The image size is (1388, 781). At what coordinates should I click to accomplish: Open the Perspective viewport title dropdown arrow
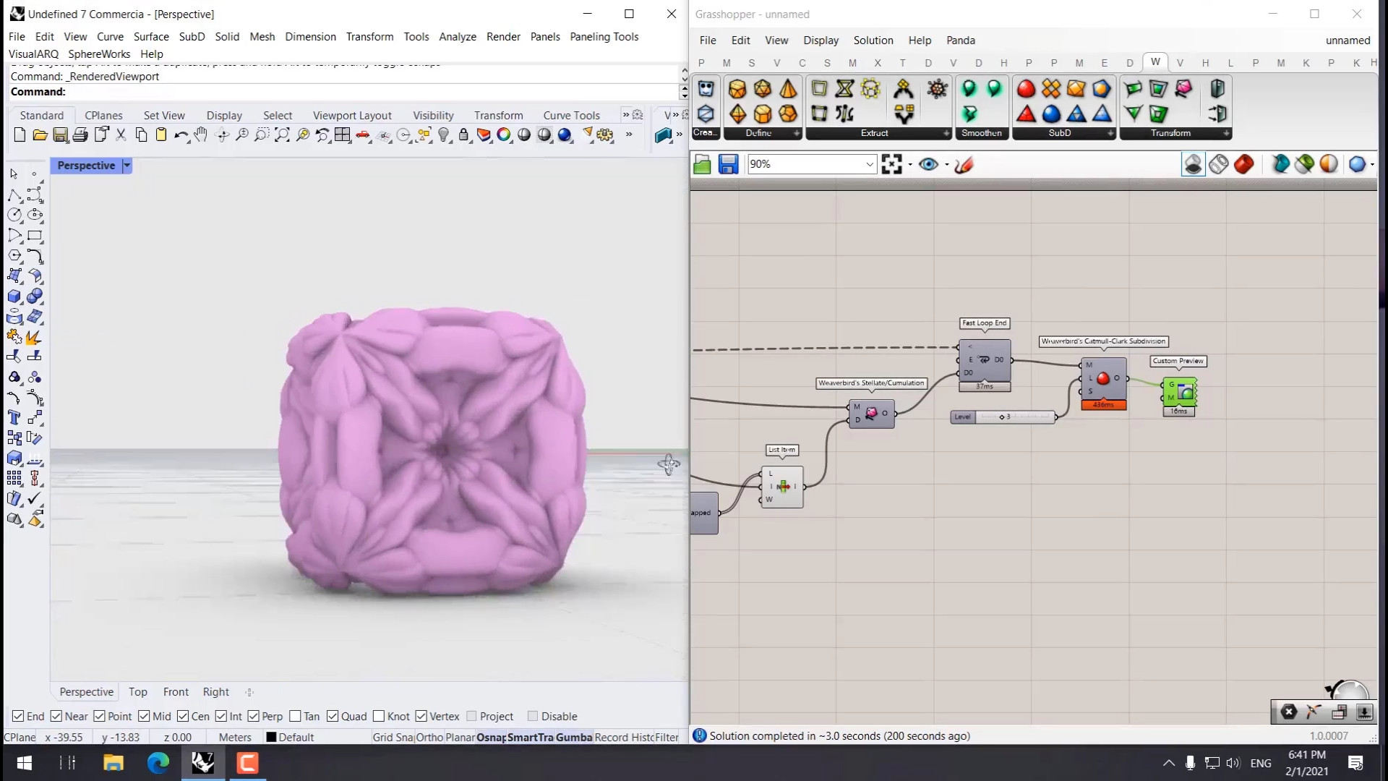point(127,166)
